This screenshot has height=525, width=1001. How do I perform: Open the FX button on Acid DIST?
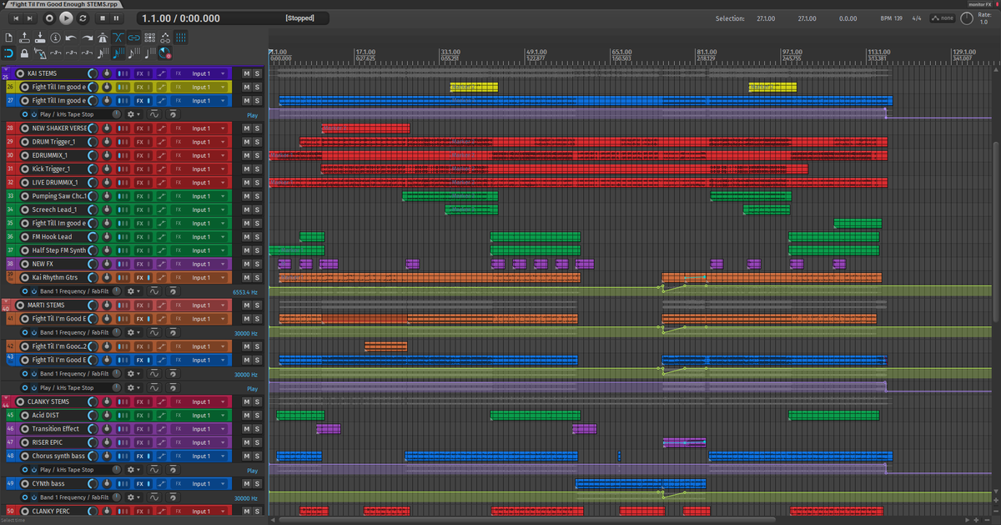(x=140, y=415)
